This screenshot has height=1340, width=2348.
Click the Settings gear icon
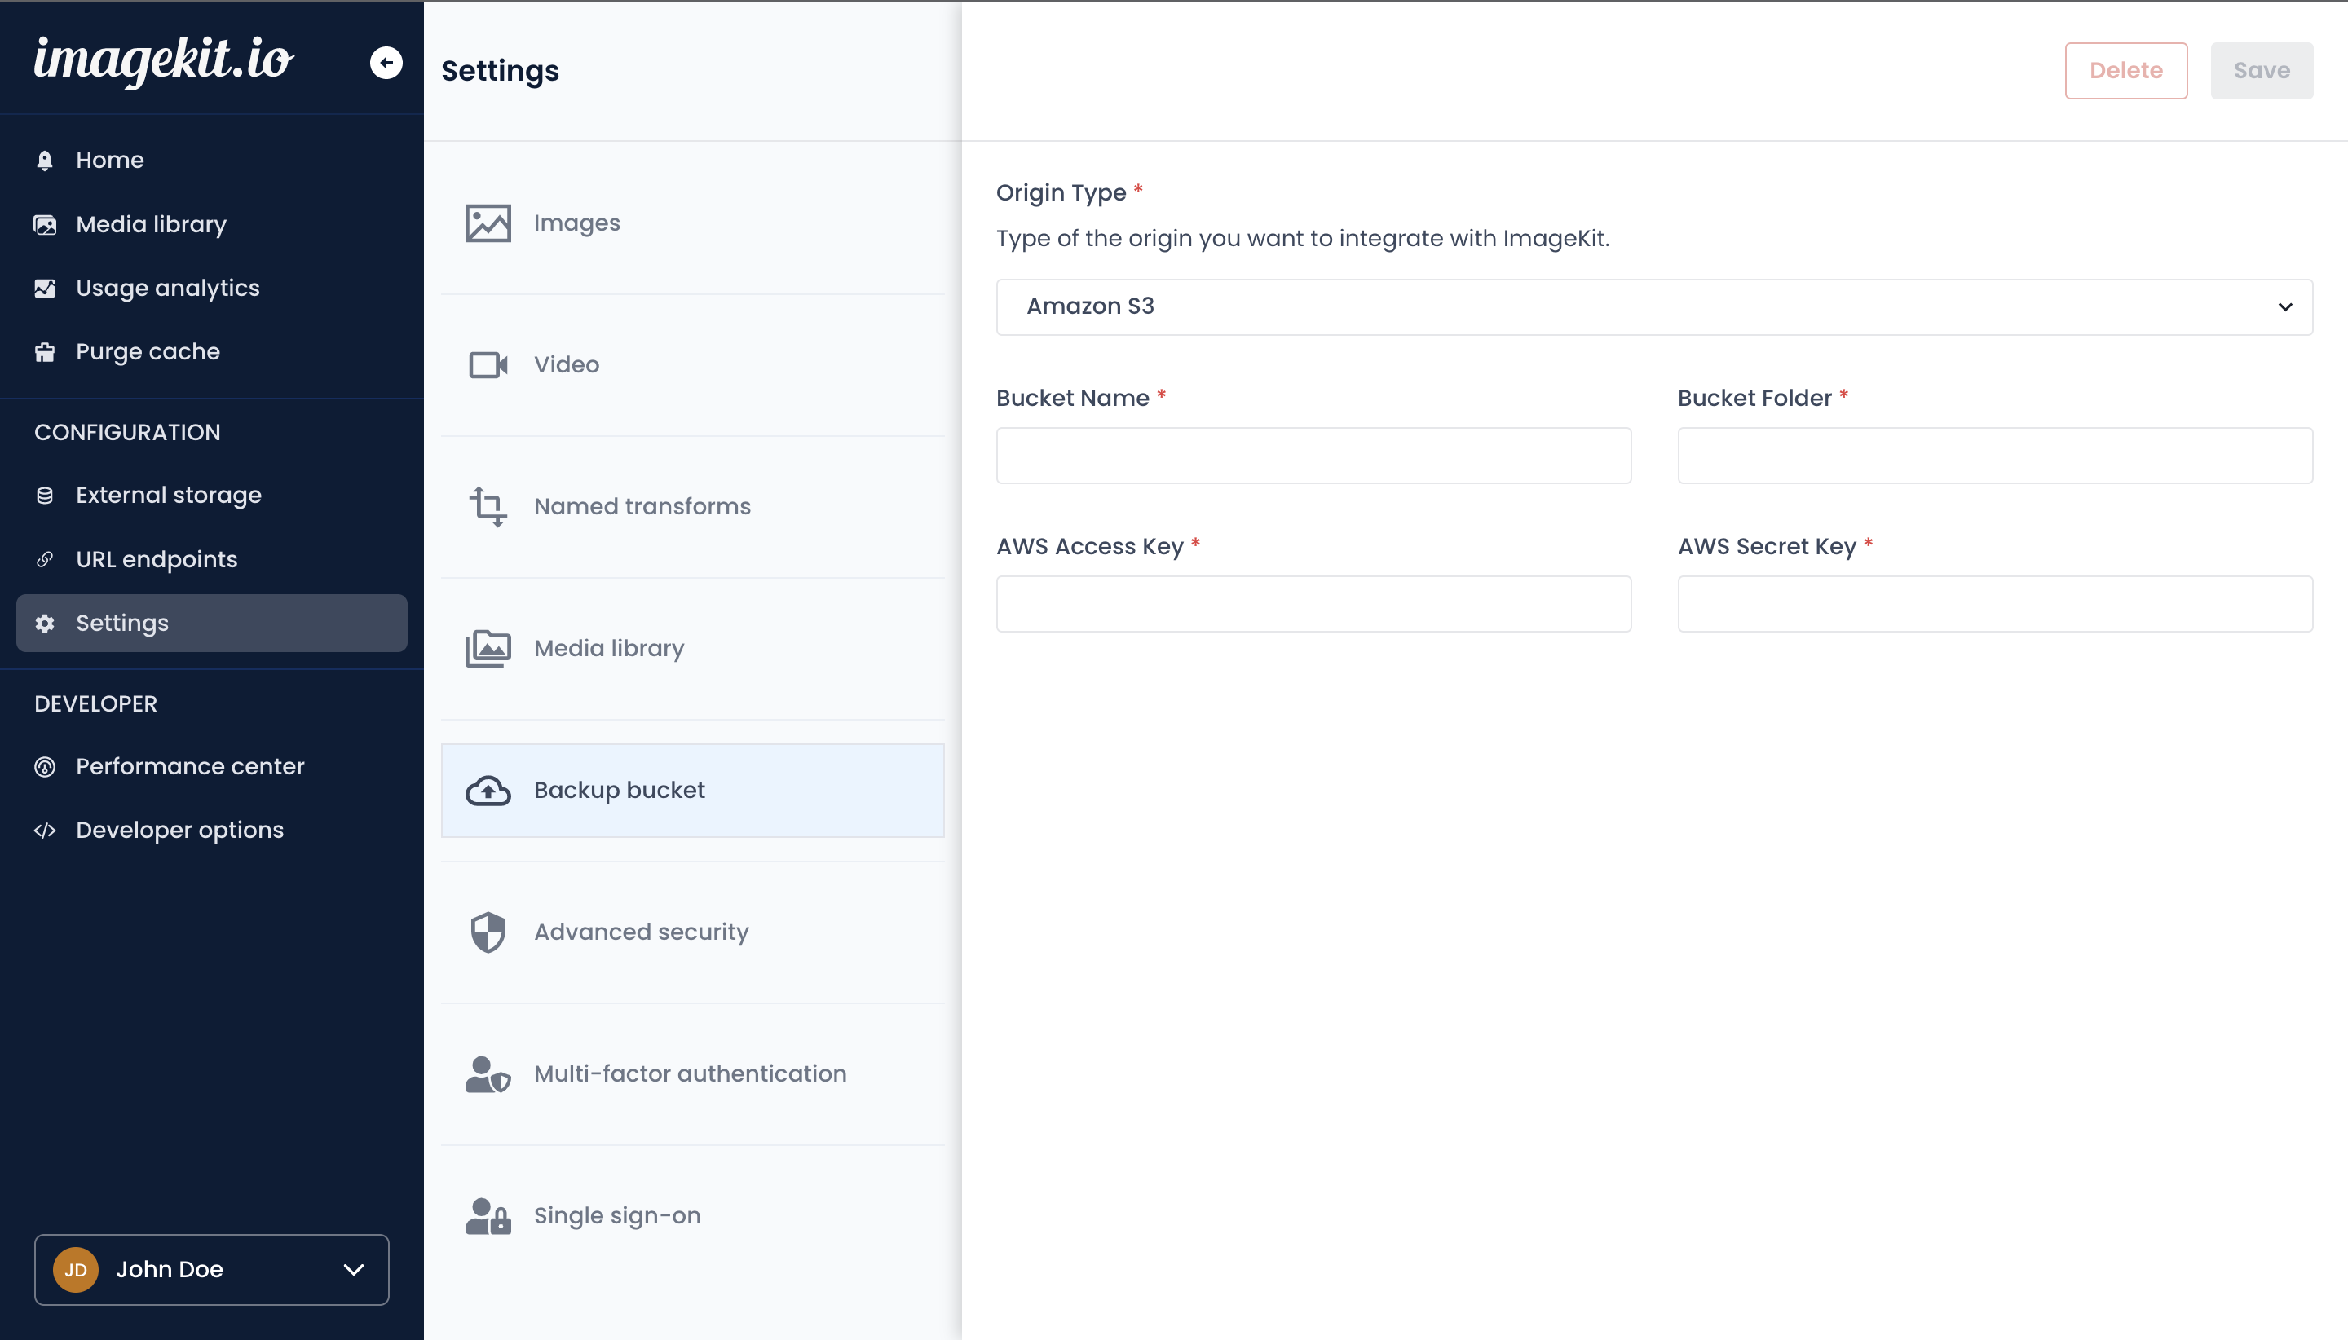tap(44, 623)
